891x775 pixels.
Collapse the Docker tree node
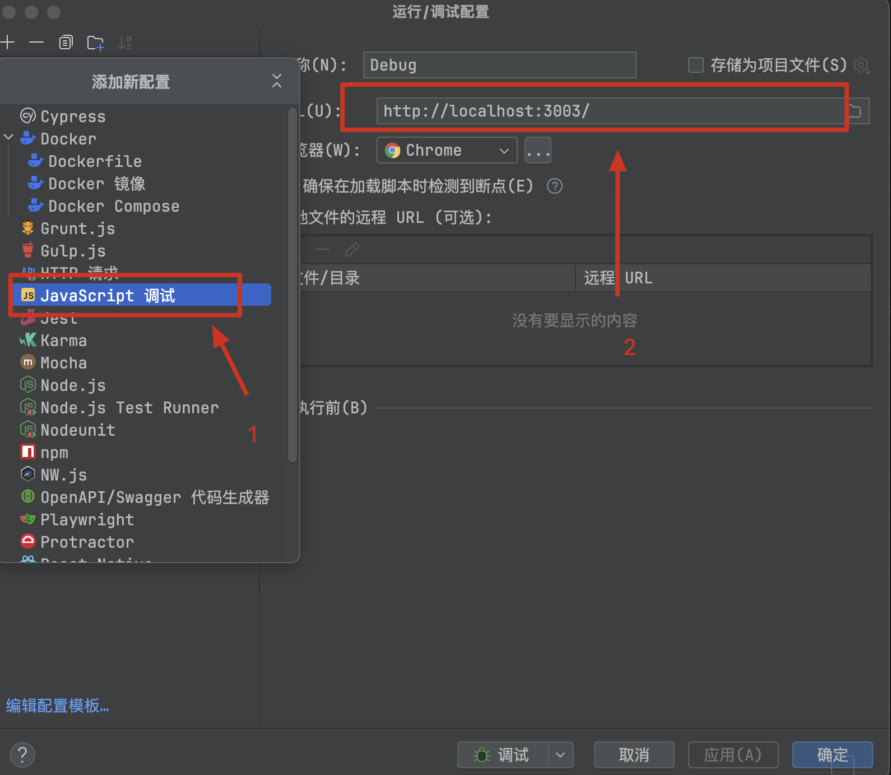pyautogui.click(x=9, y=137)
